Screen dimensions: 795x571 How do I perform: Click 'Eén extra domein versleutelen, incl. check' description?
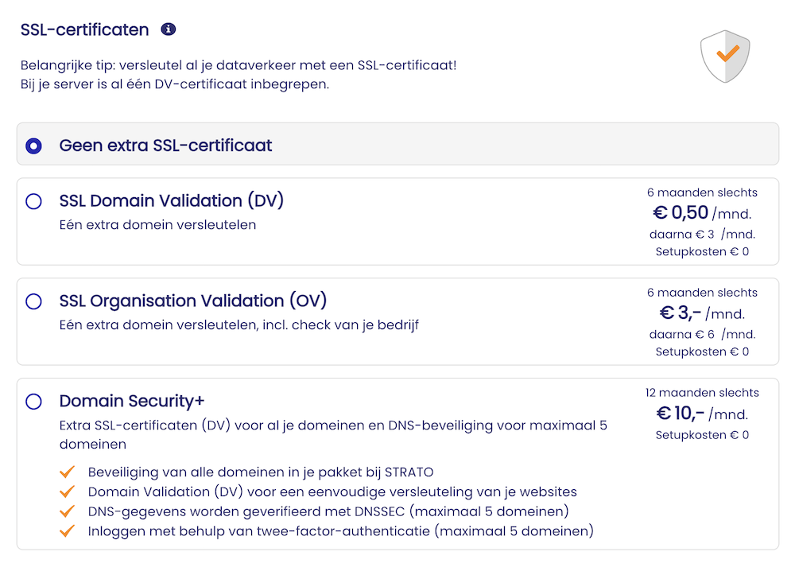tap(239, 324)
